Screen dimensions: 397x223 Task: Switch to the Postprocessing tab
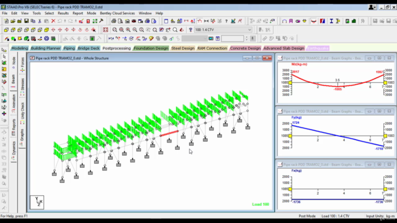pos(117,48)
